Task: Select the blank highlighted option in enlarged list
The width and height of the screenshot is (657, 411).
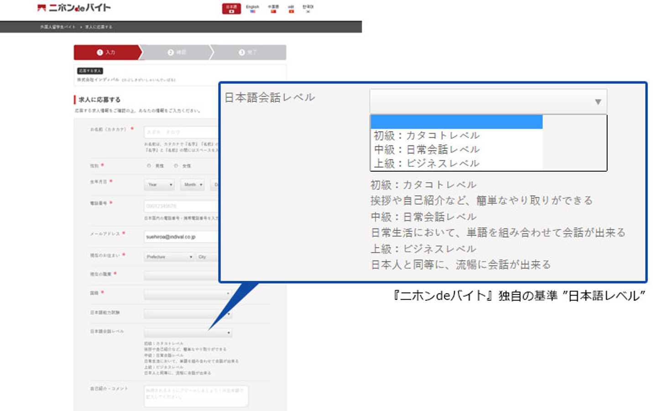Action: click(x=456, y=121)
